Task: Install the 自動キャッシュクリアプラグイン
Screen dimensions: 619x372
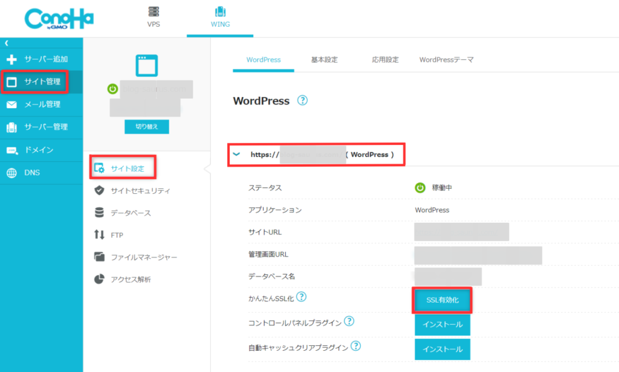Action: point(442,349)
